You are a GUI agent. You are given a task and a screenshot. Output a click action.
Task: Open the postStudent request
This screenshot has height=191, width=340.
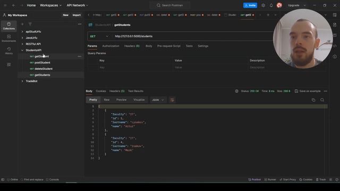click(42, 63)
